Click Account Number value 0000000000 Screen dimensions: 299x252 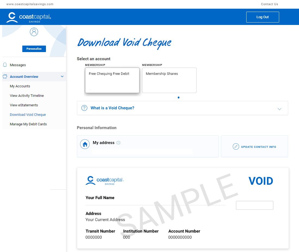(x=180, y=237)
